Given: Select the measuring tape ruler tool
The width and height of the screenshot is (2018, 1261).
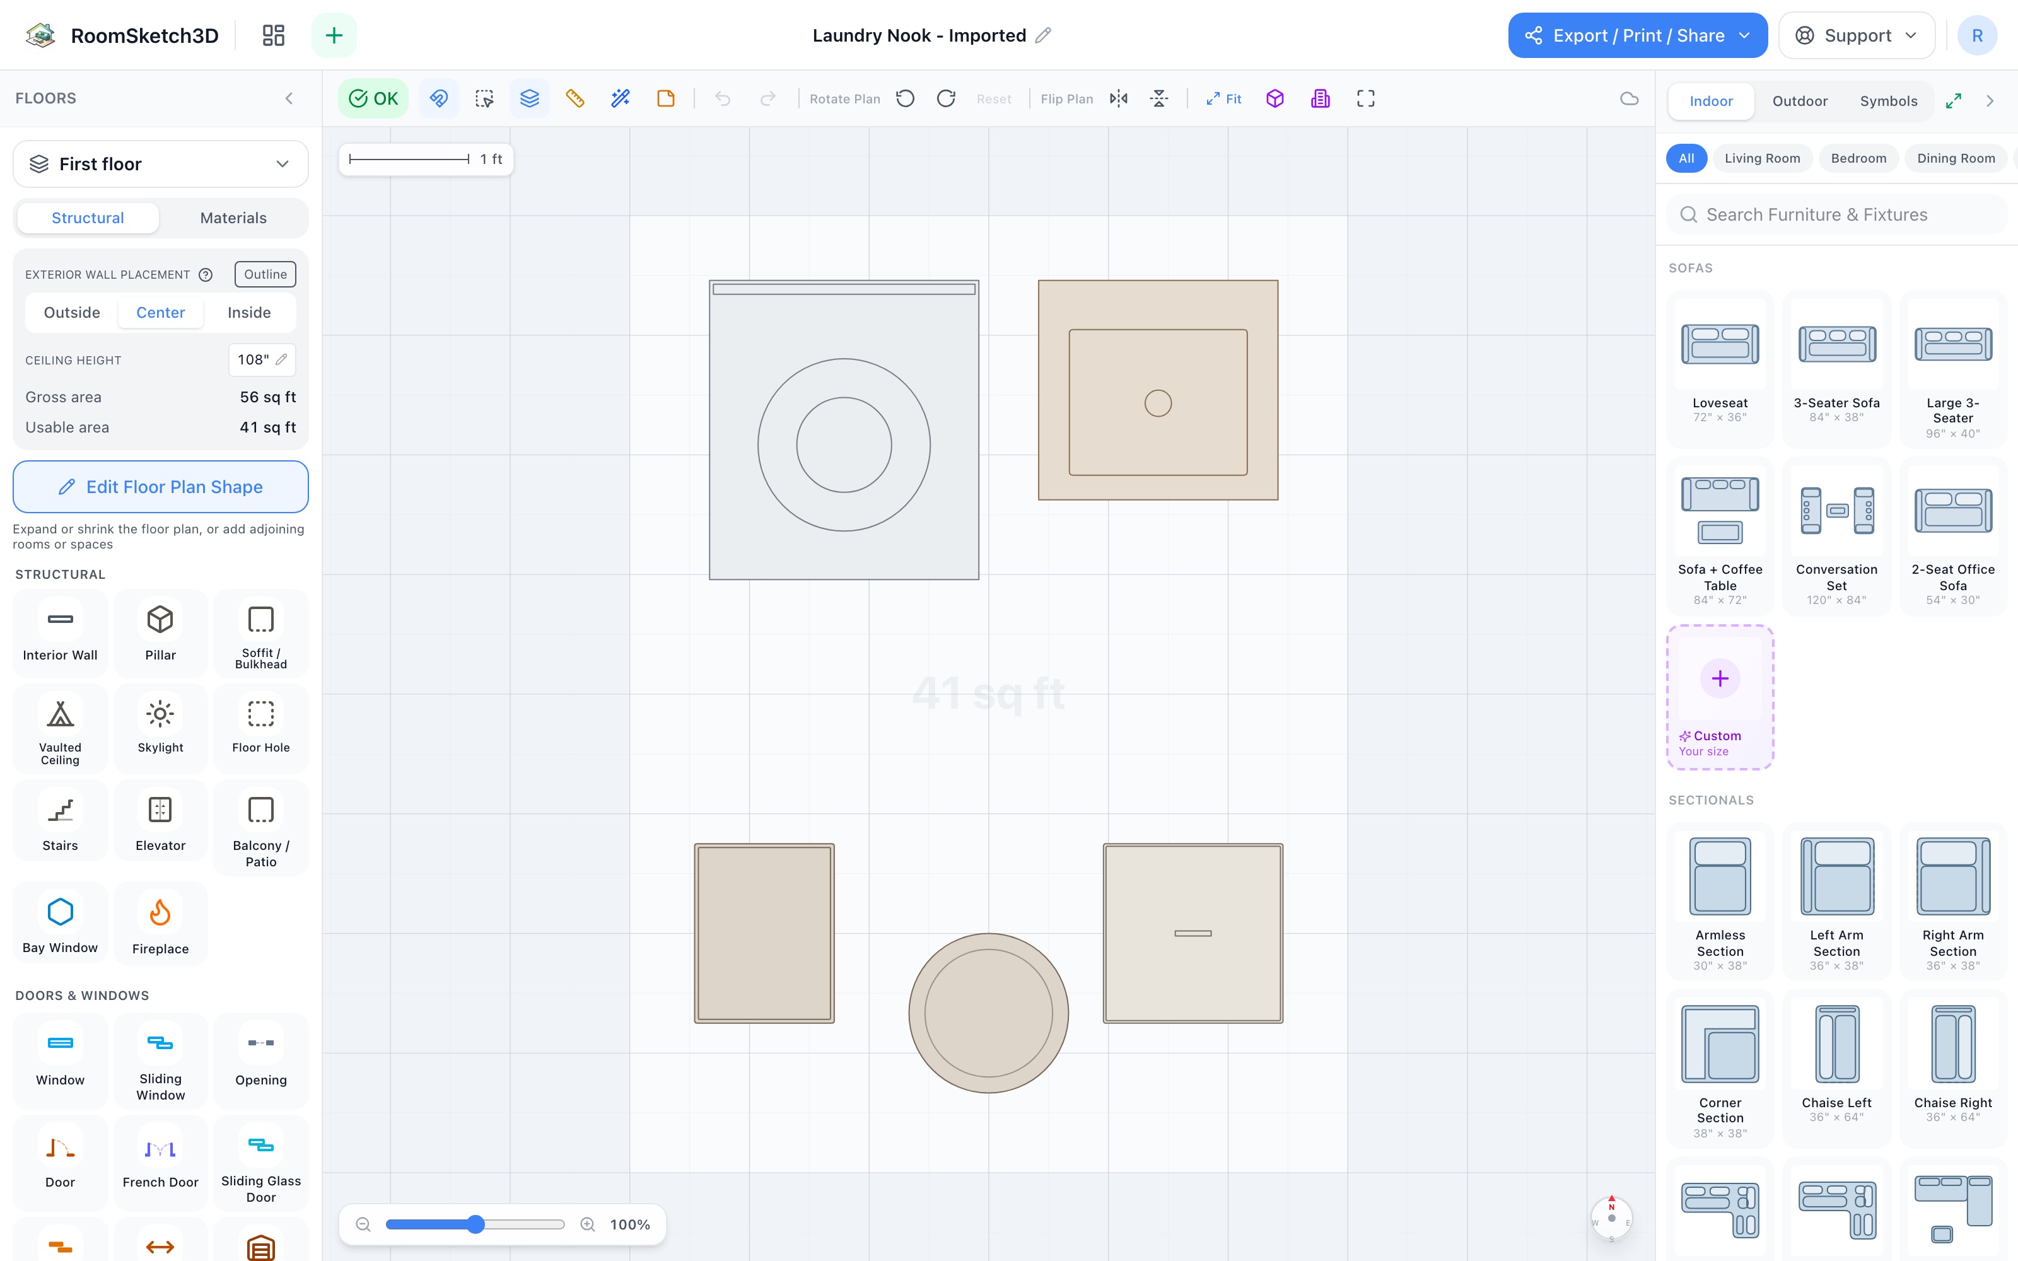Looking at the screenshot, I should [x=574, y=98].
